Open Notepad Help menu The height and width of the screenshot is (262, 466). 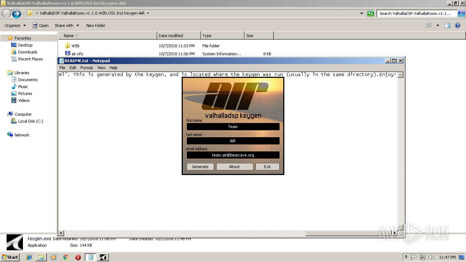tap(114, 68)
